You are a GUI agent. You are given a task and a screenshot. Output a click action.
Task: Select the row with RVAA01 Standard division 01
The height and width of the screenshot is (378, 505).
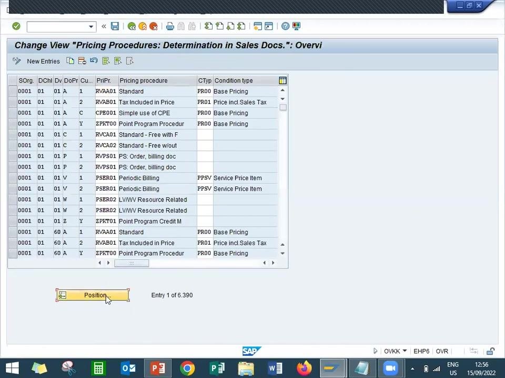coord(13,91)
